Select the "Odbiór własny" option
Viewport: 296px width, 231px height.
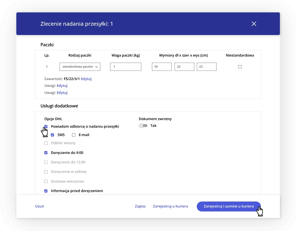coord(46,143)
